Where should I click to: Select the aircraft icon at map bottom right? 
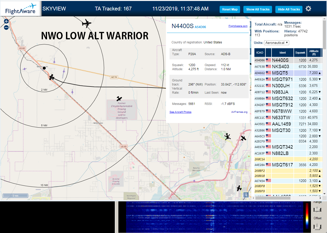[239, 188]
